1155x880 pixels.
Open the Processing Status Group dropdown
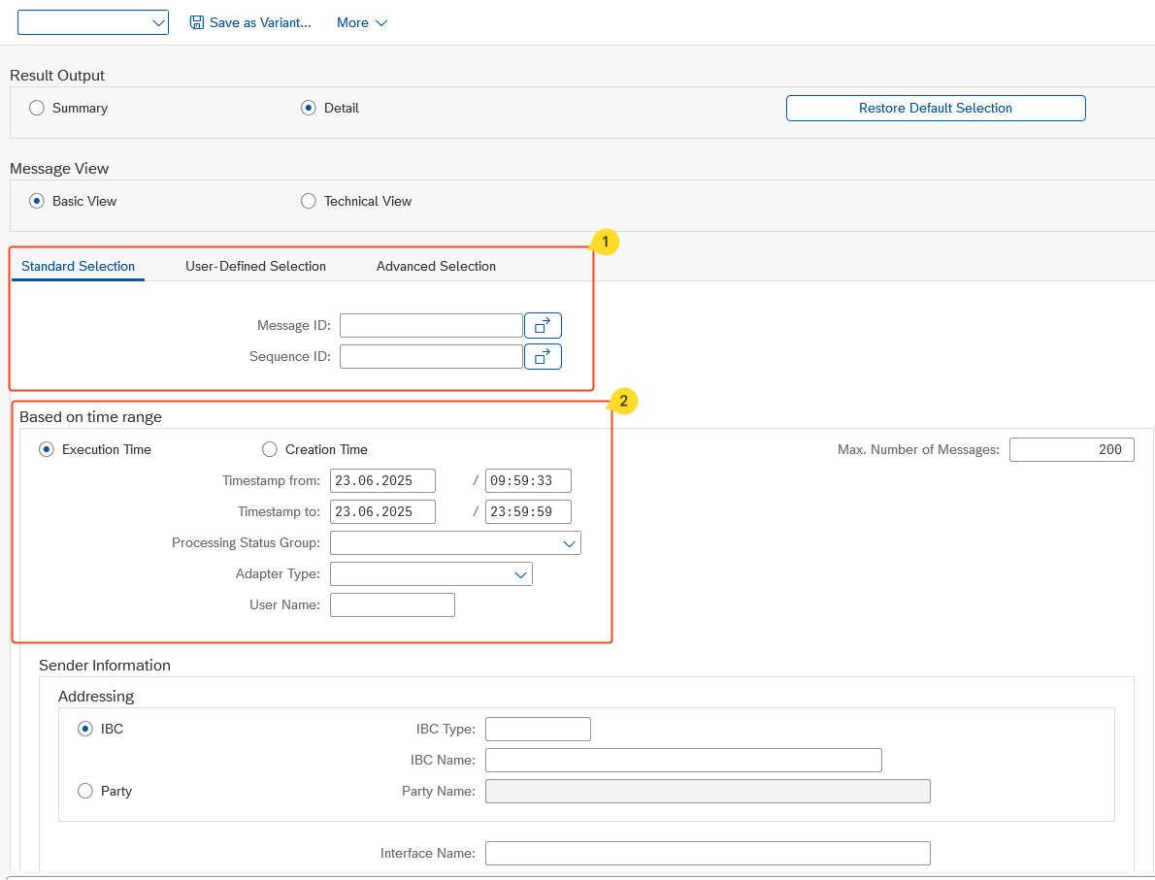click(x=570, y=542)
